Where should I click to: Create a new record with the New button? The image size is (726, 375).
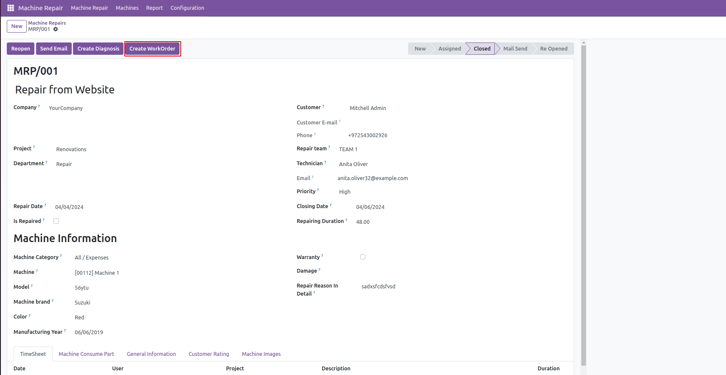coord(17,26)
